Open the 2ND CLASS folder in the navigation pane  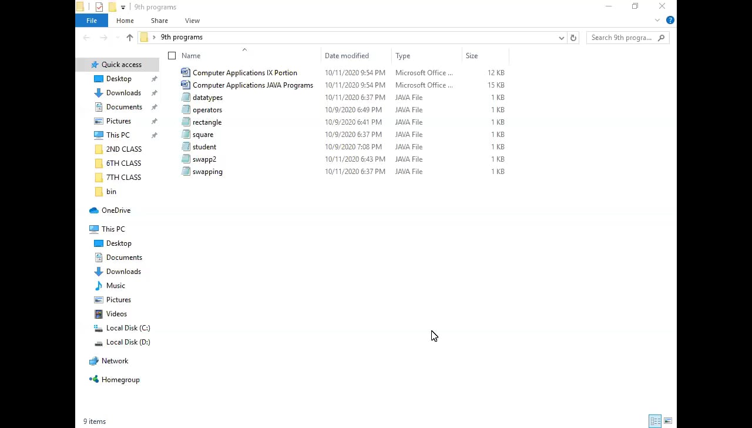point(124,149)
